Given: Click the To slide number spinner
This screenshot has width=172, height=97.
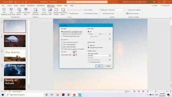Looking at the screenshot, I should pyautogui.click(x=110, y=34).
